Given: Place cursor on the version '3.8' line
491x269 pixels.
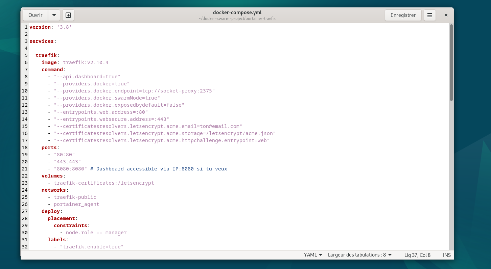Looking at the screenshot, I should click(x=51, y=27).
